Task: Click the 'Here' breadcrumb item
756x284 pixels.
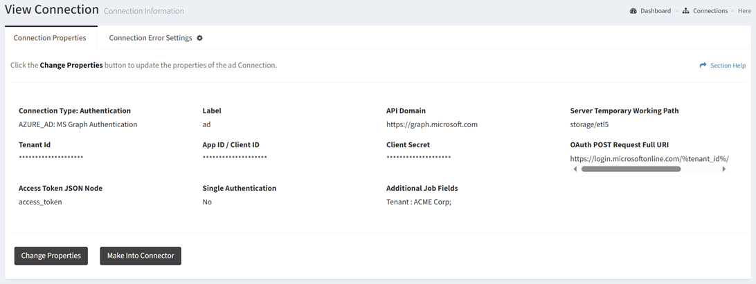Action: [744, 11]
